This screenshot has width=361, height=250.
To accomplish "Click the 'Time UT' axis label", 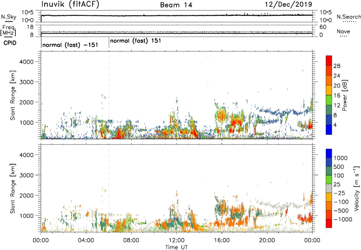I will 176,247.
